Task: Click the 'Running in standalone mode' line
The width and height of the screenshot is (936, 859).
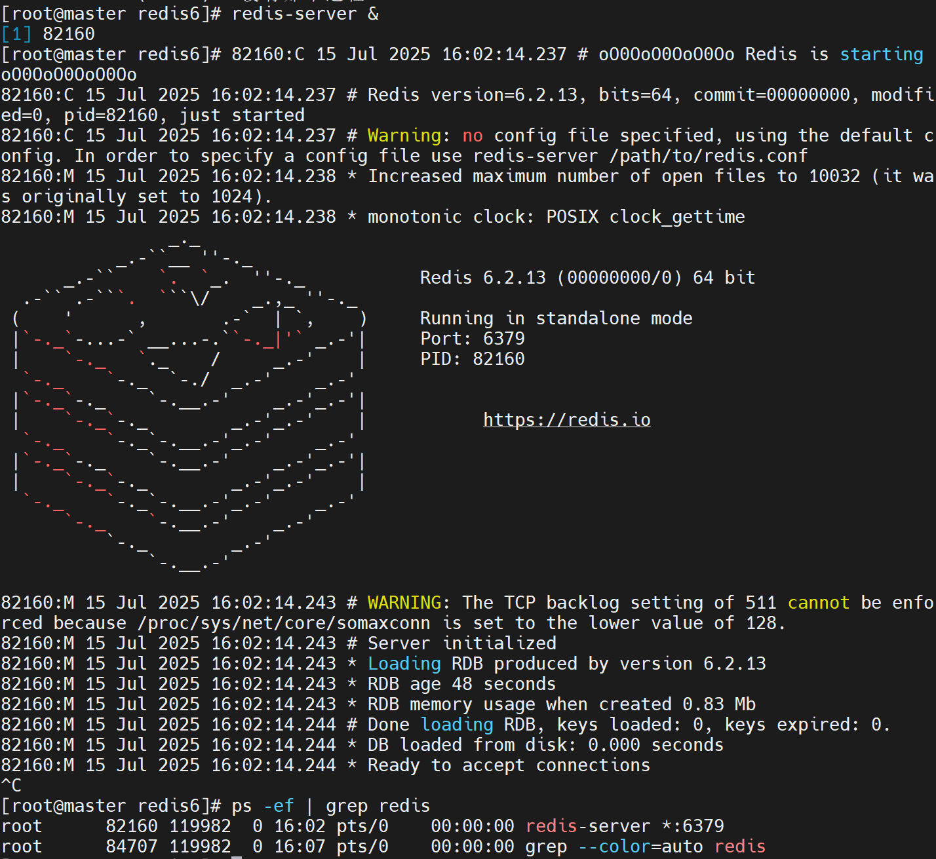Action: pyautogui.click(x=556, y=318)
